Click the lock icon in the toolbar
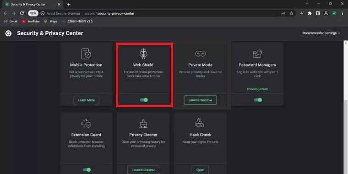Screen dimensions: 348x174 [x=301, y=13]
